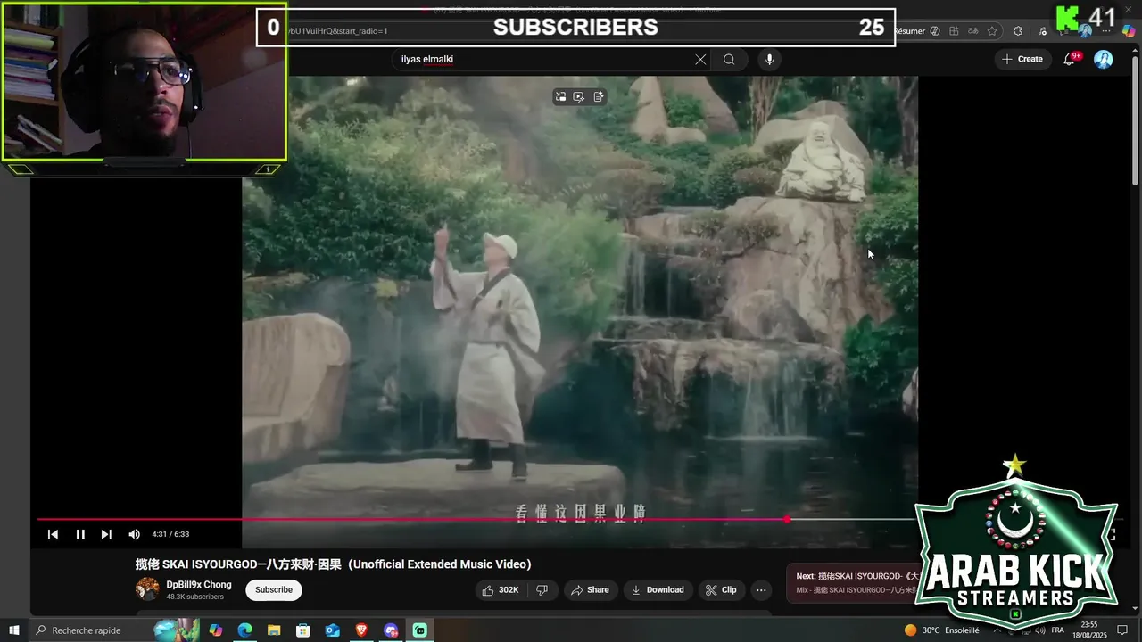Open Microsoft Store from the taskbar
Image resolution: width=1142 pixels, height=642 pixels.
pos(302,630)
